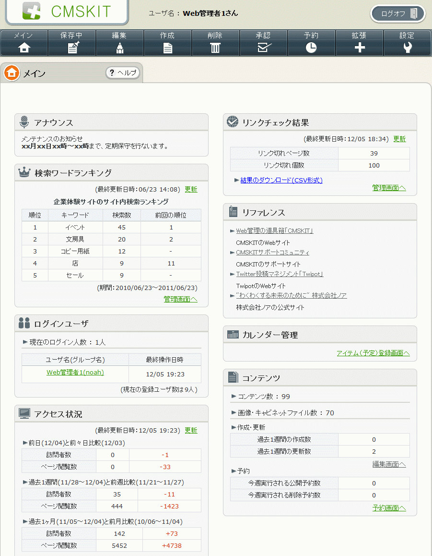Open the 作成 document icon
Screen dimensions: 432x556
click(168, 48)
